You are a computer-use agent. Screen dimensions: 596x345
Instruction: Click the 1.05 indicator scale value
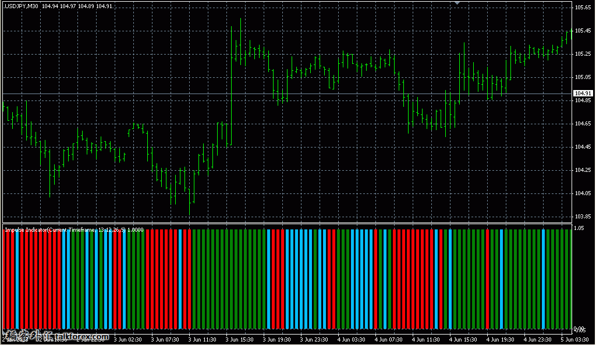(579, 228)
